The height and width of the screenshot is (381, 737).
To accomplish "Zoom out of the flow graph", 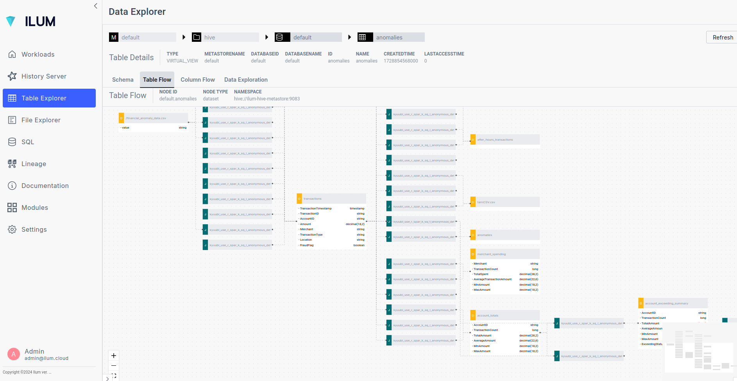I will 114,366.
